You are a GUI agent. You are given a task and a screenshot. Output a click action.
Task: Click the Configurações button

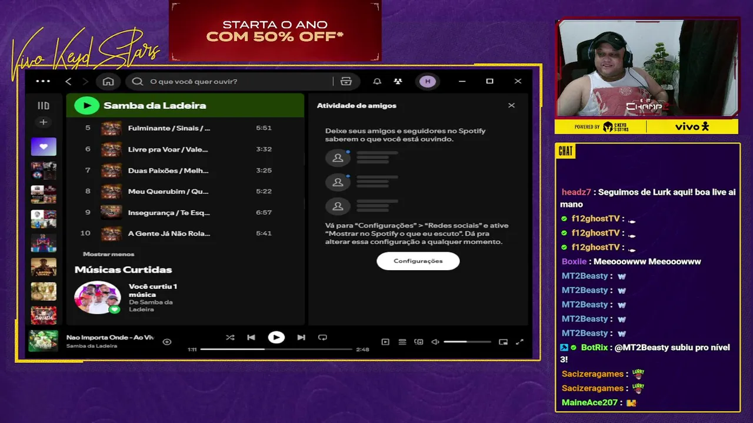(418, 261)
